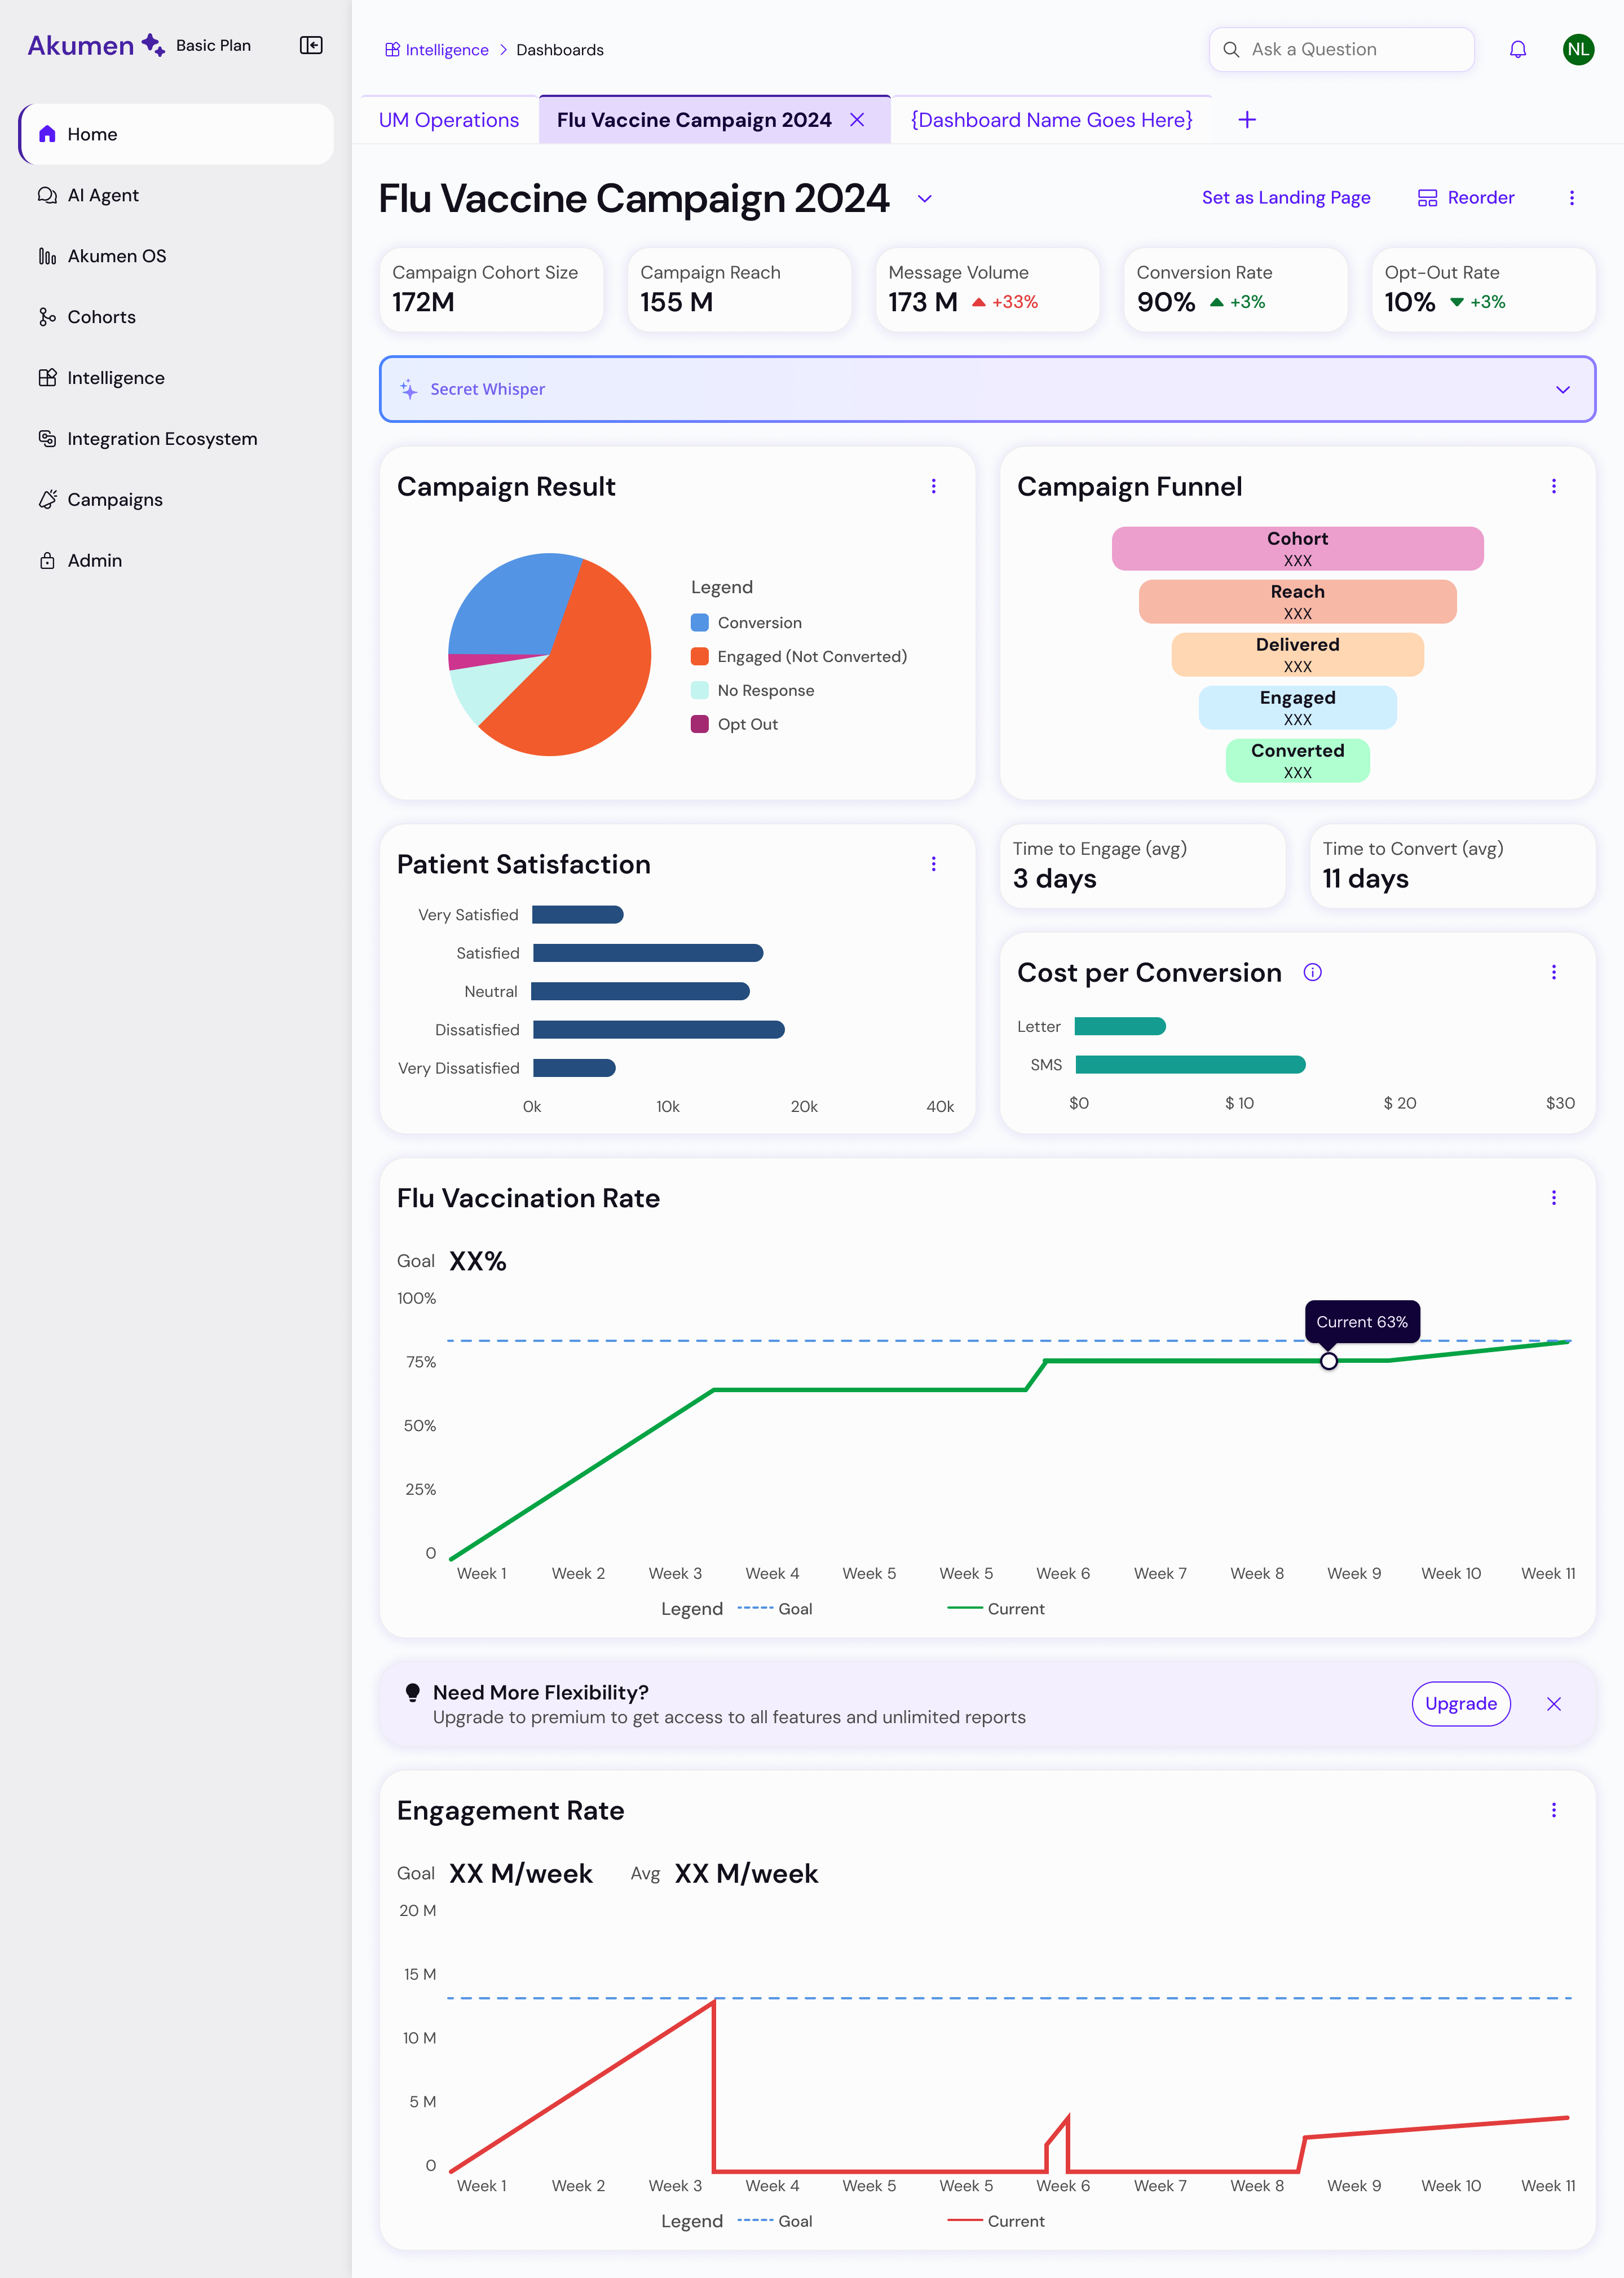Screen dimensions: 1624x2278
Task: Click the Upgrade button
Action: [x=1460, y=1704]
